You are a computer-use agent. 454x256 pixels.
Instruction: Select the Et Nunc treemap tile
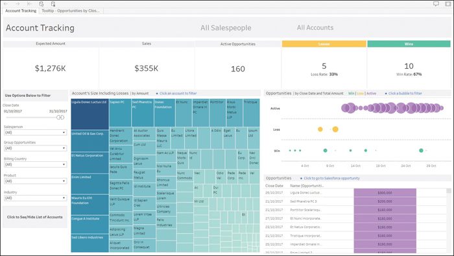pos(184,113)
